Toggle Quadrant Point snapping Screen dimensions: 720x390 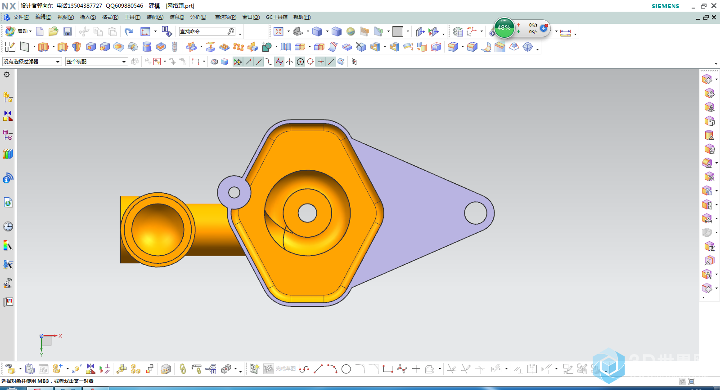pos(310,62)
